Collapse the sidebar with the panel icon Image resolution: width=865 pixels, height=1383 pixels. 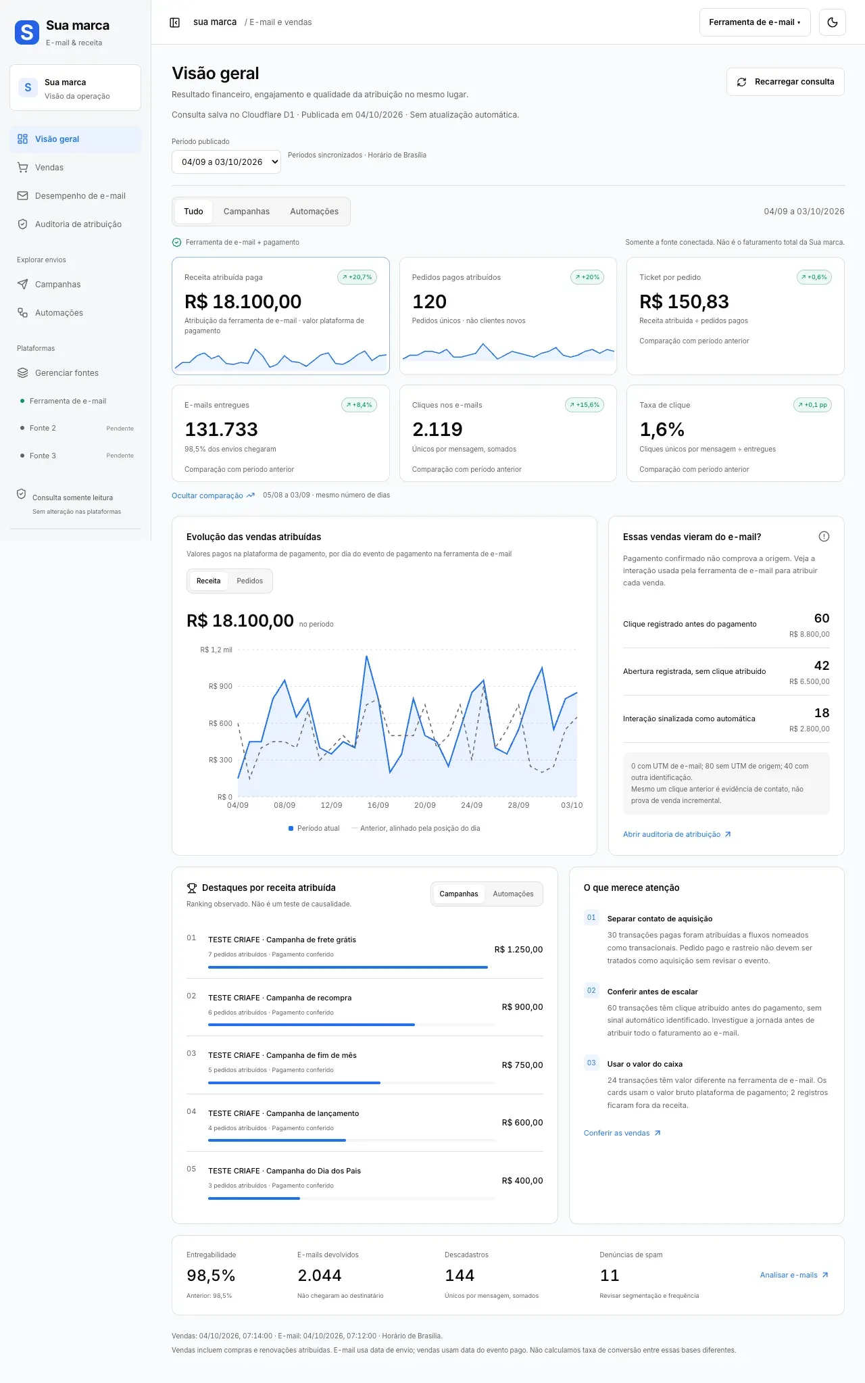tap(174, 22)
